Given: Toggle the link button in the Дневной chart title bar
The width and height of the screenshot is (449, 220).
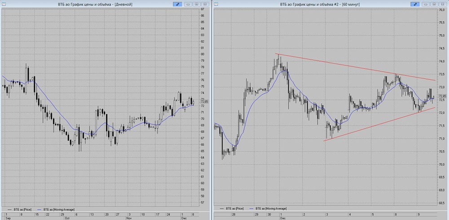Looking at the screenshot, I should tap(177, 4).
